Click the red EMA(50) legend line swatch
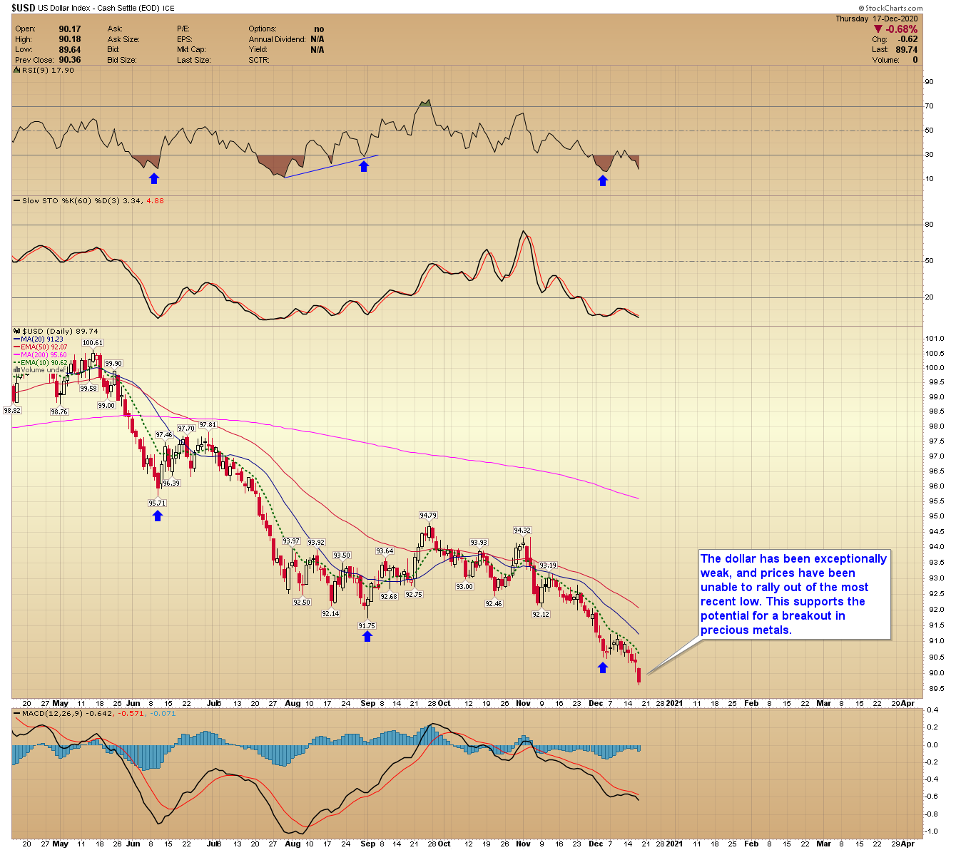 [x=16, y=347]
